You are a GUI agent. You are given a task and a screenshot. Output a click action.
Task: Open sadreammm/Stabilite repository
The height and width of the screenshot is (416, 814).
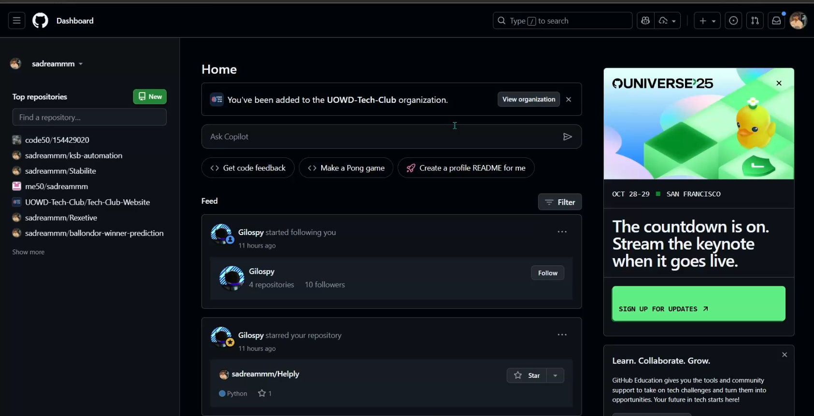(60, 171)
